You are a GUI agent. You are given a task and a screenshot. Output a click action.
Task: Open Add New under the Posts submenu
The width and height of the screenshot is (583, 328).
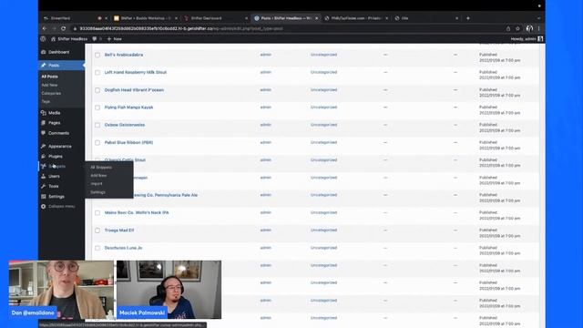pos(49,85)
